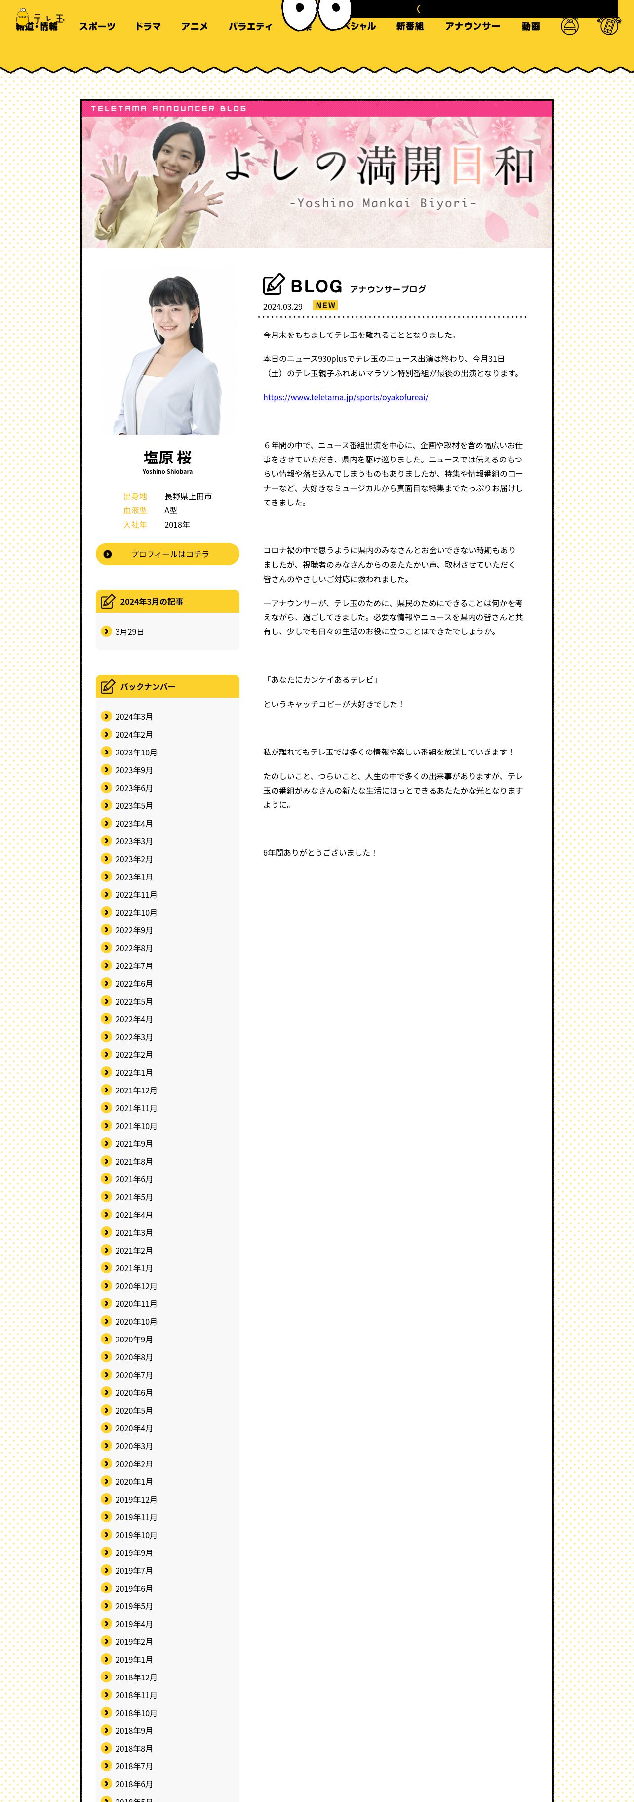Click arrow icon beside 2019年12月

tap(106, 1499)
